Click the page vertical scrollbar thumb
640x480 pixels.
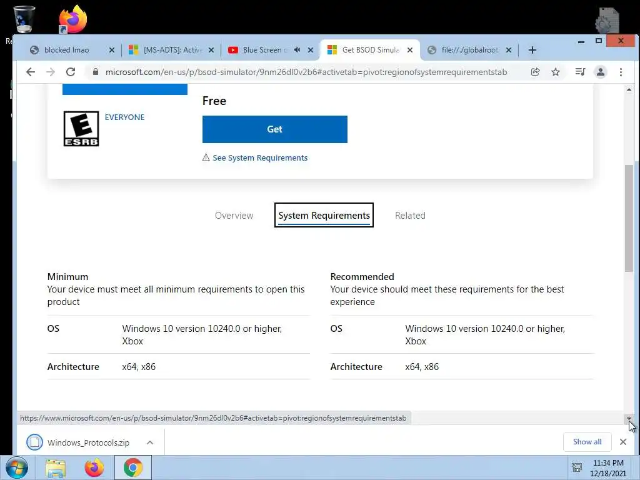click(x=629, y=218)
